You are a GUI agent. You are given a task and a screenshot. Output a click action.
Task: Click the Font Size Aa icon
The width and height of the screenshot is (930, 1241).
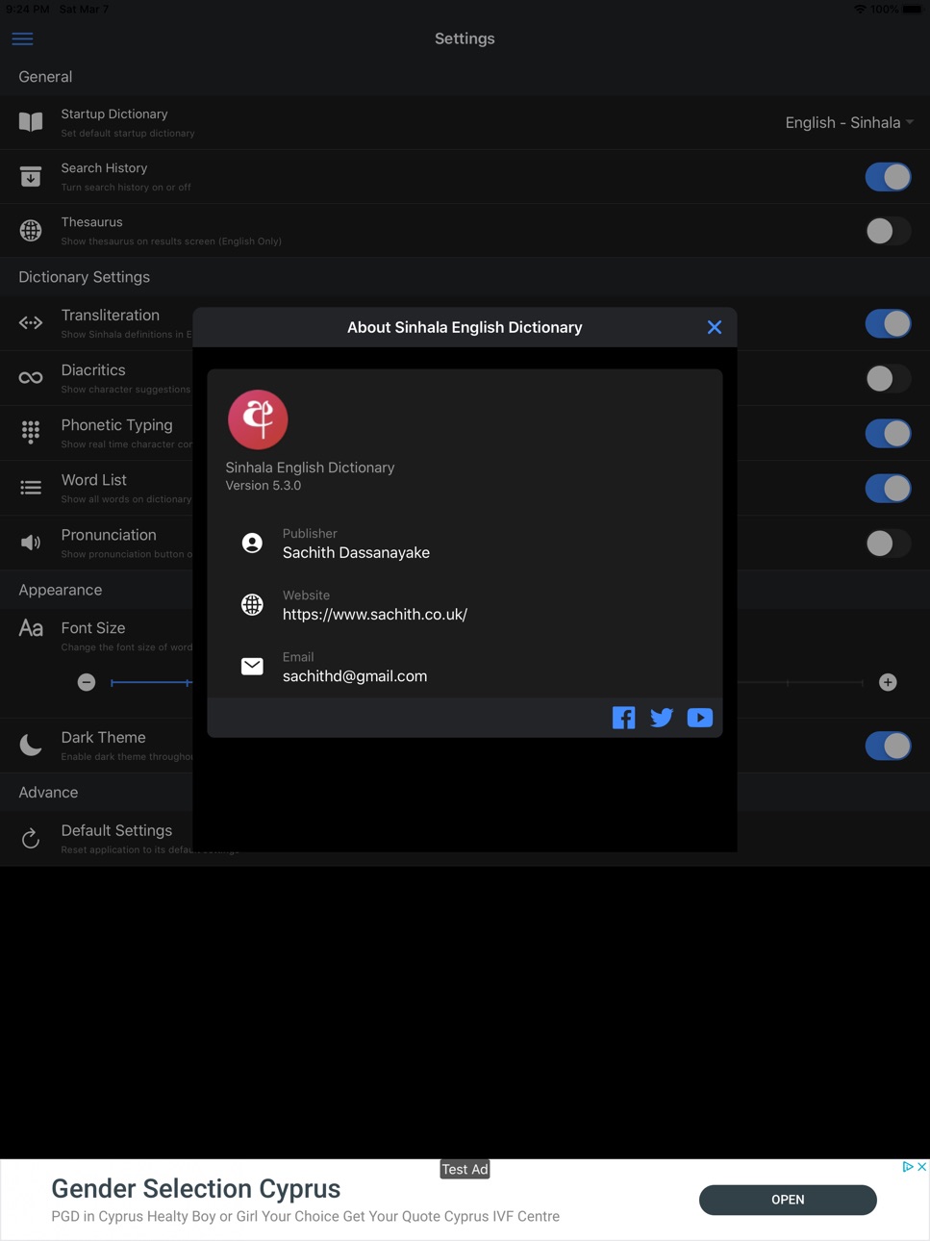click(x=31, y=628)
